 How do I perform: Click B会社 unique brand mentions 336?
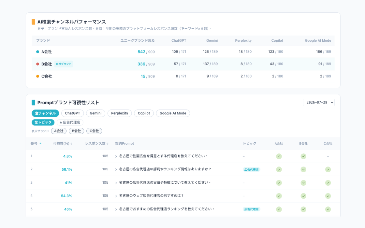(141, 64)
